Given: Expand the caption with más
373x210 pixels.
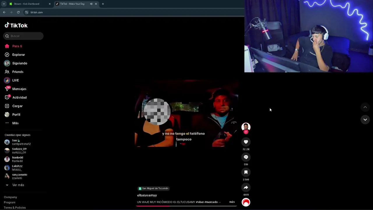Looking at the screenshot, I should point(232,202).
